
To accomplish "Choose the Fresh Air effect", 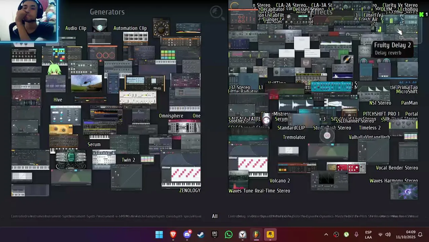I will 368,19.
